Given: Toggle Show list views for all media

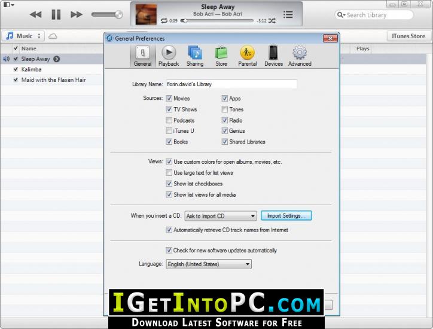Looking at the screenshot, I should coord(169,194).
